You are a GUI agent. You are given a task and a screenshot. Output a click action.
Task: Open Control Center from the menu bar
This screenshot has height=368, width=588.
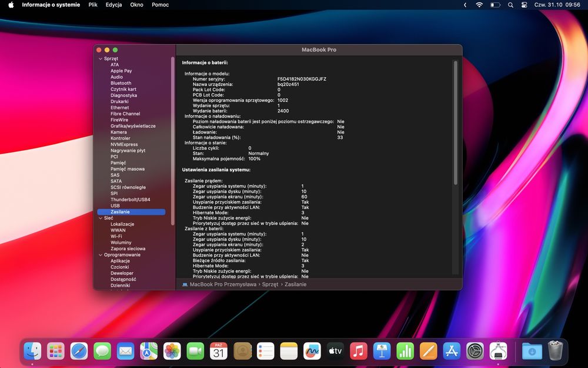pyautogui.click(x=524, y=5)
